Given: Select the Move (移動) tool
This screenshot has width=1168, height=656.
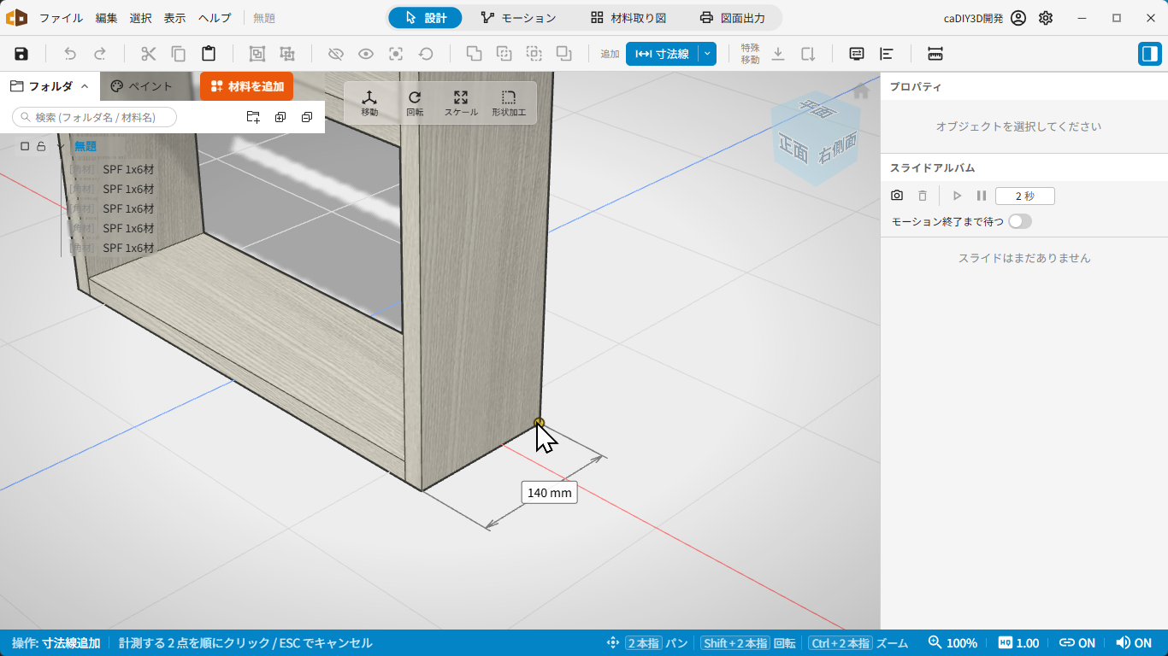Looking at the screenshot, I should point(369,102).
